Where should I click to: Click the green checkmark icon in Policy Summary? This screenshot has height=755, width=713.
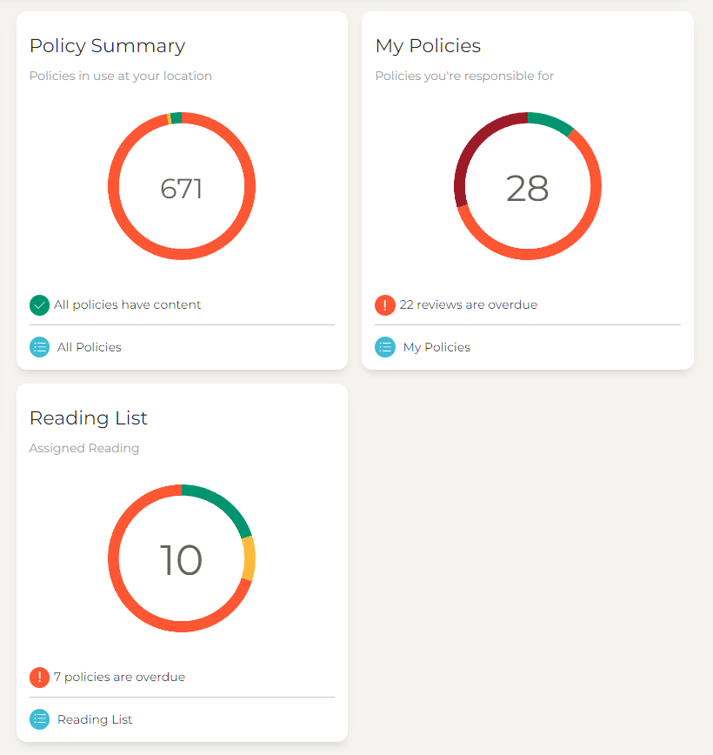[39, 305]
